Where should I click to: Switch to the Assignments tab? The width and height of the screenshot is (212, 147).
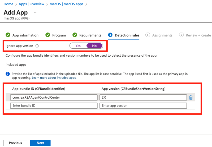point(162,35)
